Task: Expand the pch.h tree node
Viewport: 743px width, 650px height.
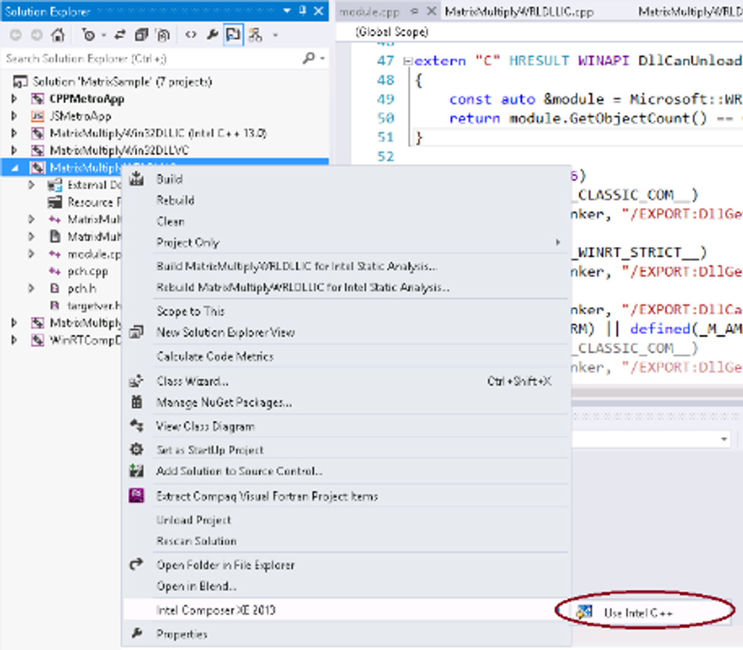Action: tap(32, 288)
